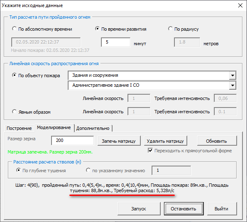The width and height of the screenshot is (247, 222).
Task: Click the 'Запечь матрицу' button
Action: (x=119, y=141)
